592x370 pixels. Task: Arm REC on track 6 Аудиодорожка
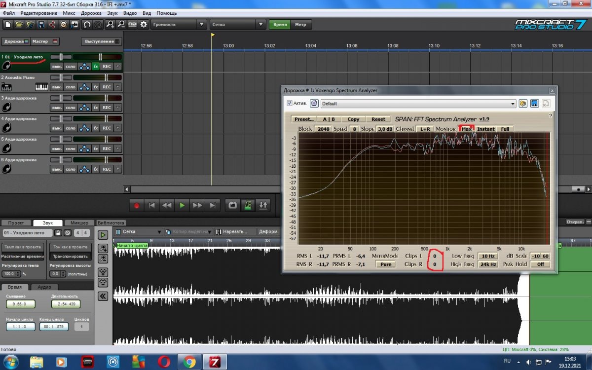click(107, 170)
